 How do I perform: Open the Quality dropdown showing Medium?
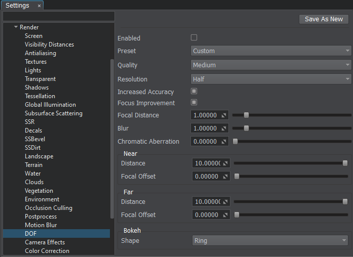(x=271, y=65)
